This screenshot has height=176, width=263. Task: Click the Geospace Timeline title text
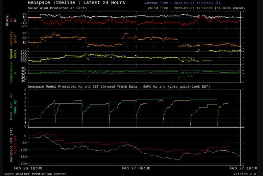[76, 3]
